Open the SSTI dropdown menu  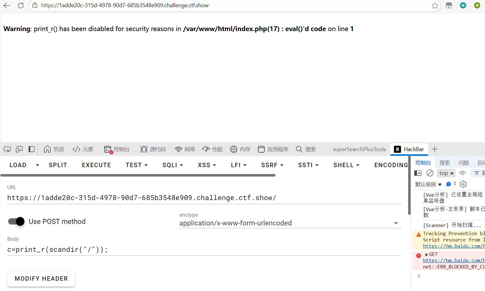pos(308,165)
